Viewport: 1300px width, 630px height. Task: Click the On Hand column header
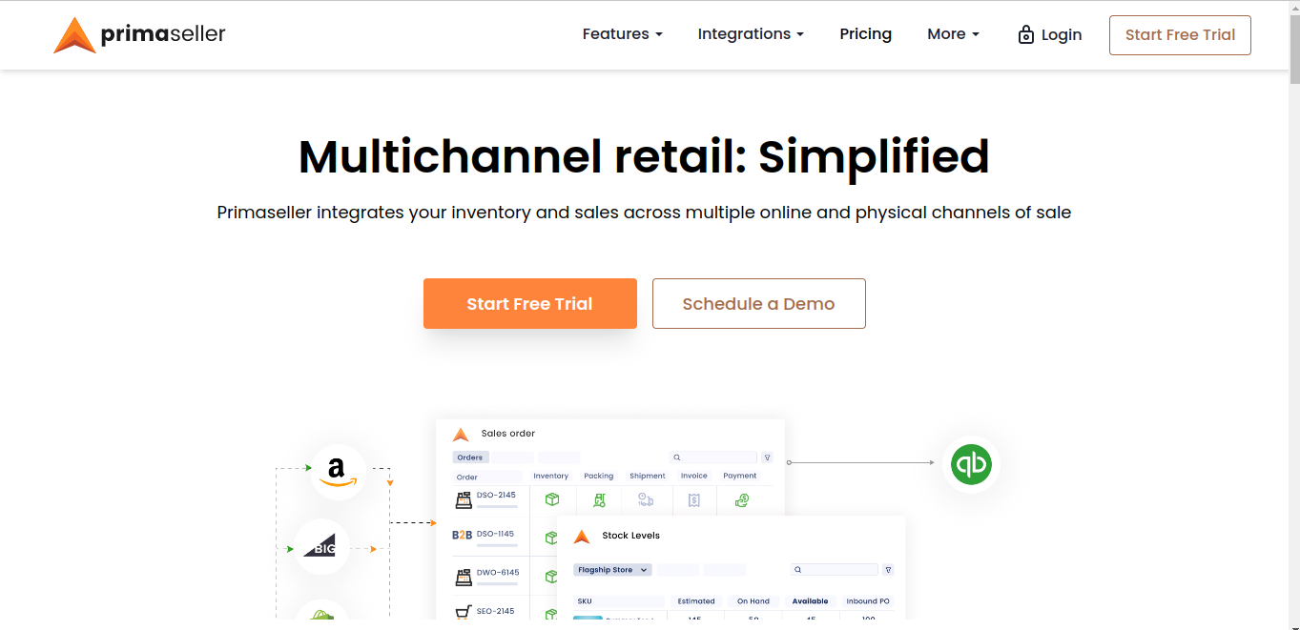[x=753, y=601]
